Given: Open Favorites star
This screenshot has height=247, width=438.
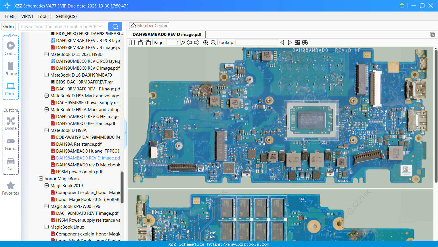Looking at the screenshot, I should [x=11, y=188].
